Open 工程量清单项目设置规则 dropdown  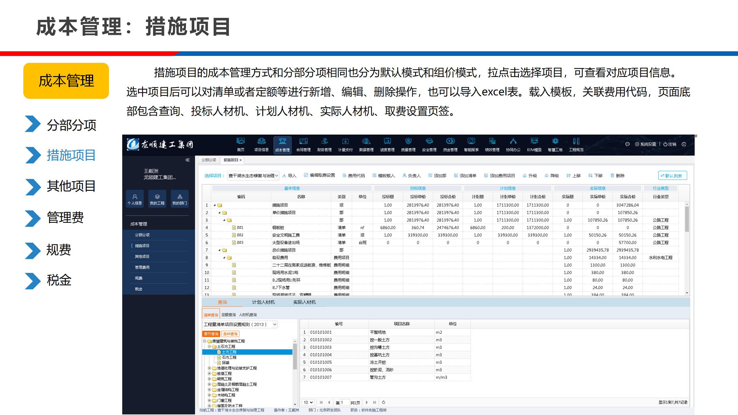(x=240, y=325)
